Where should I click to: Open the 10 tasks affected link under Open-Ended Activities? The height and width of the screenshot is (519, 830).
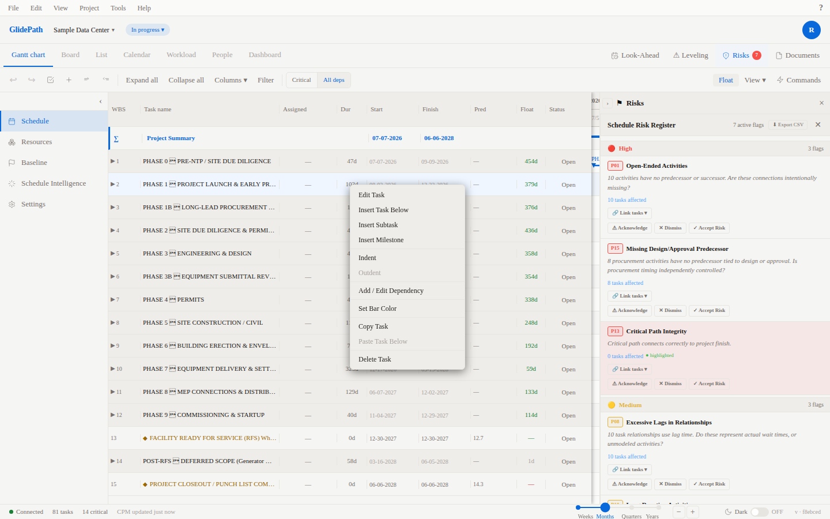pos(627,200)
